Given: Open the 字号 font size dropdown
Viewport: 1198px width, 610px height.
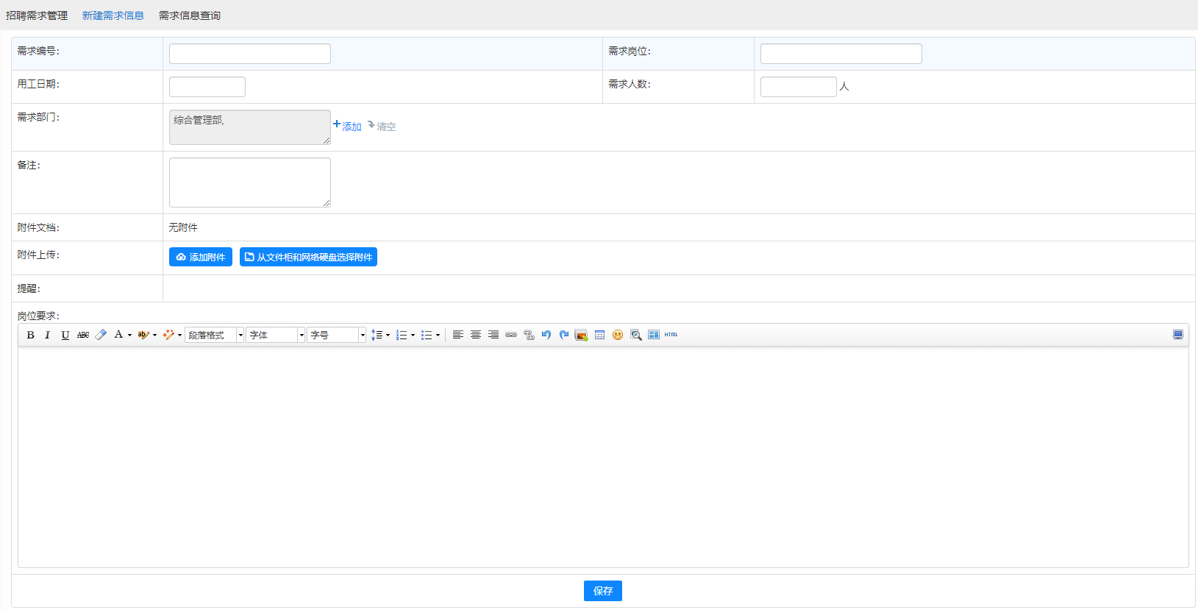Looking at the screenshot, I should click(336, 335).
